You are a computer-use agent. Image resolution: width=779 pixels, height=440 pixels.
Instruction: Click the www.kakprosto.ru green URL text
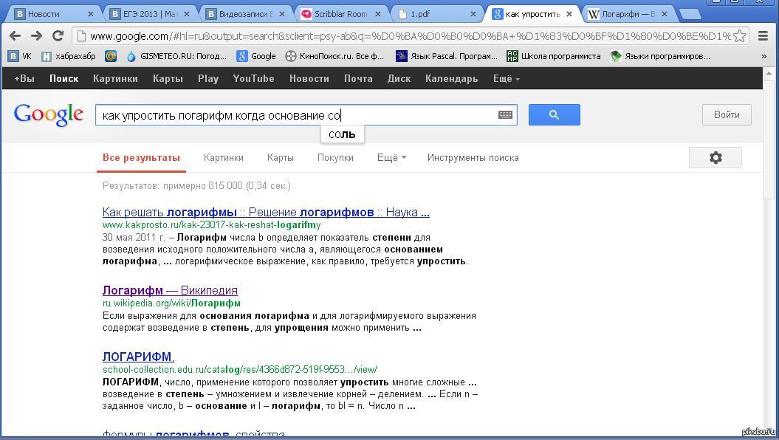click(212, 225)
